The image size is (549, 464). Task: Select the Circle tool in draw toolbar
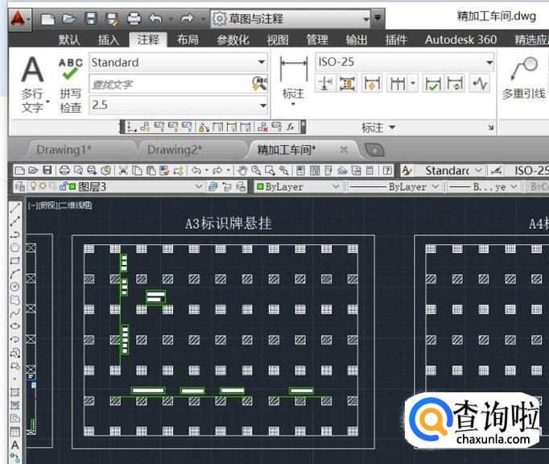[14, 287]
